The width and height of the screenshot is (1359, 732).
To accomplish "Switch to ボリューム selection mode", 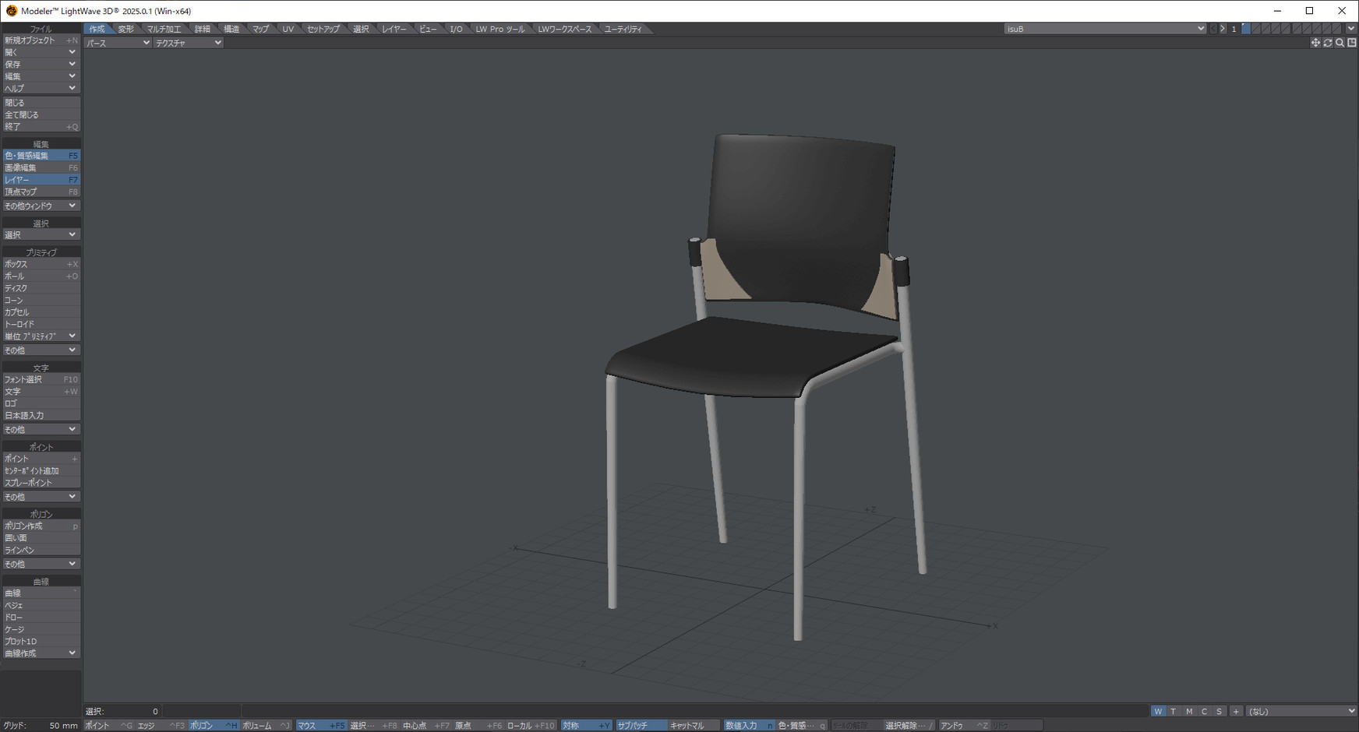I will coord(266,726).
